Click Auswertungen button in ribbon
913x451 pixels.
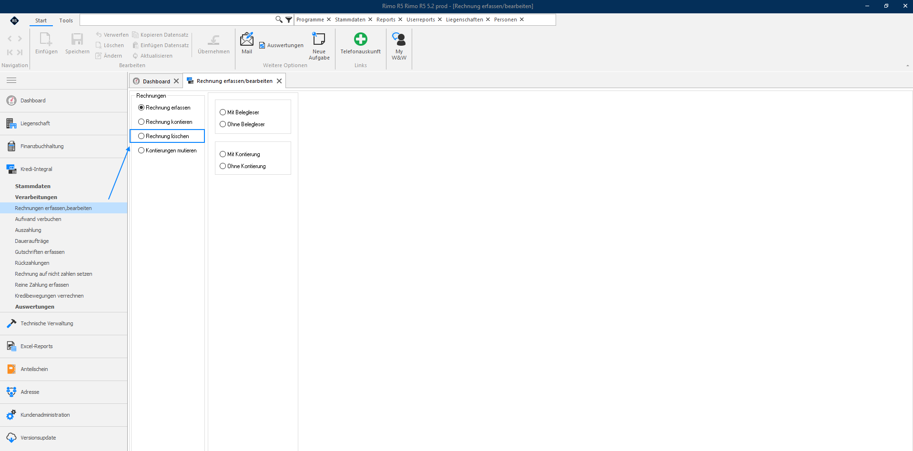point(281,45)
